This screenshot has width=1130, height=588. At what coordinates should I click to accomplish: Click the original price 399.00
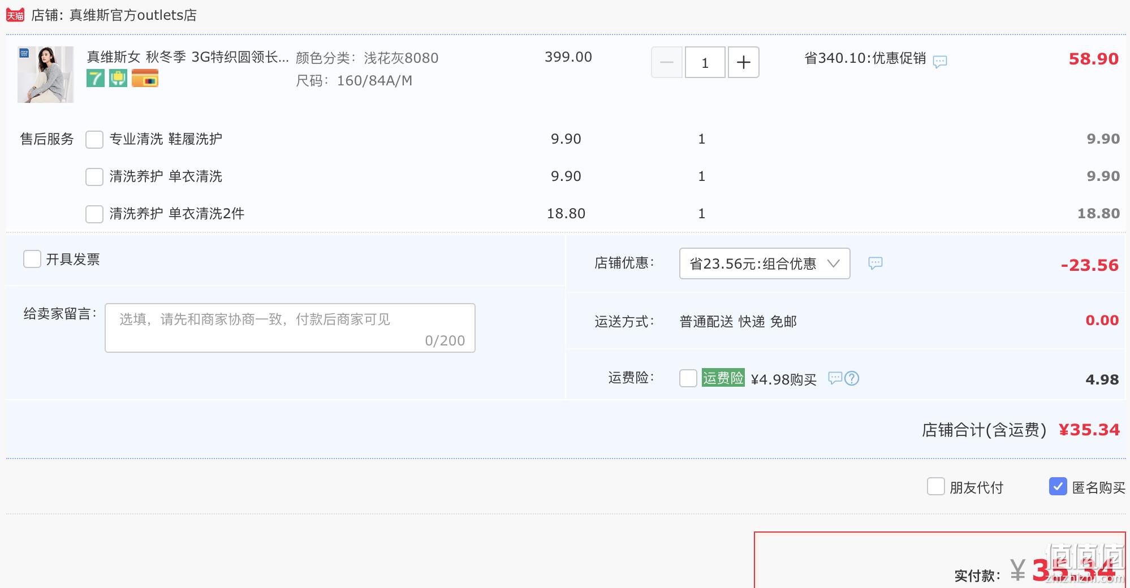tap(568, 57)
